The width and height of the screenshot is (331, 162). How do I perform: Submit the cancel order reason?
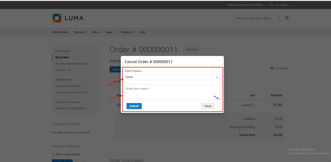pos(134,106)
